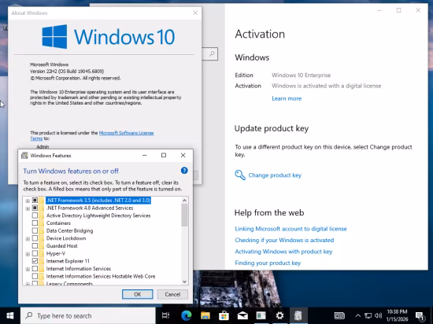The image size is (433, 324).
Task: Open Finding your product key link
Action: pyautogui.click(x=268, y=263)
